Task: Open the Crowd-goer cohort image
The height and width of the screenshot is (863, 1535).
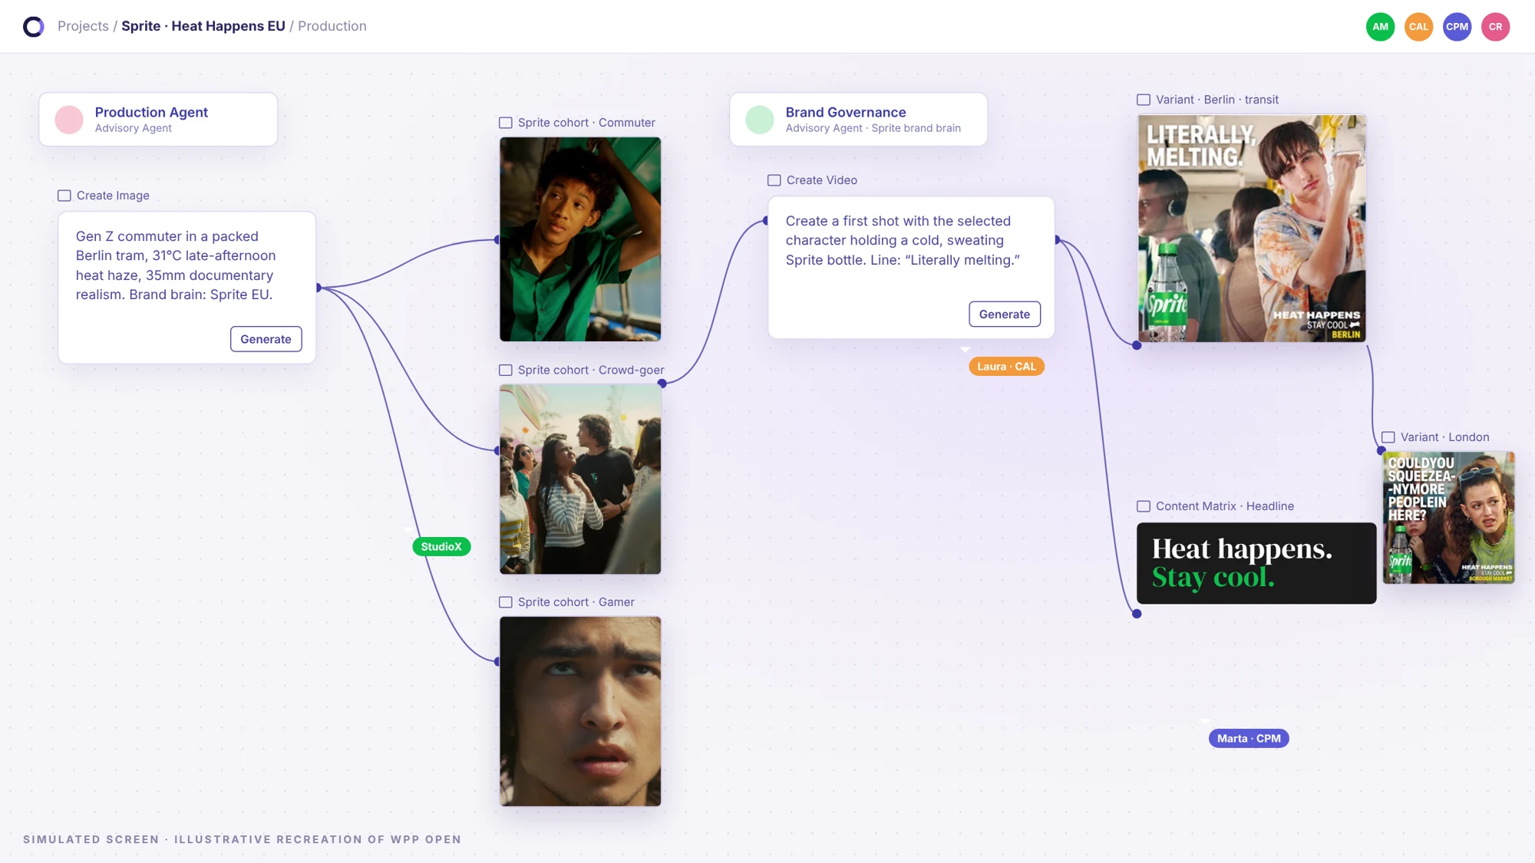Action: pyautogui.click(x=580, y=479)
